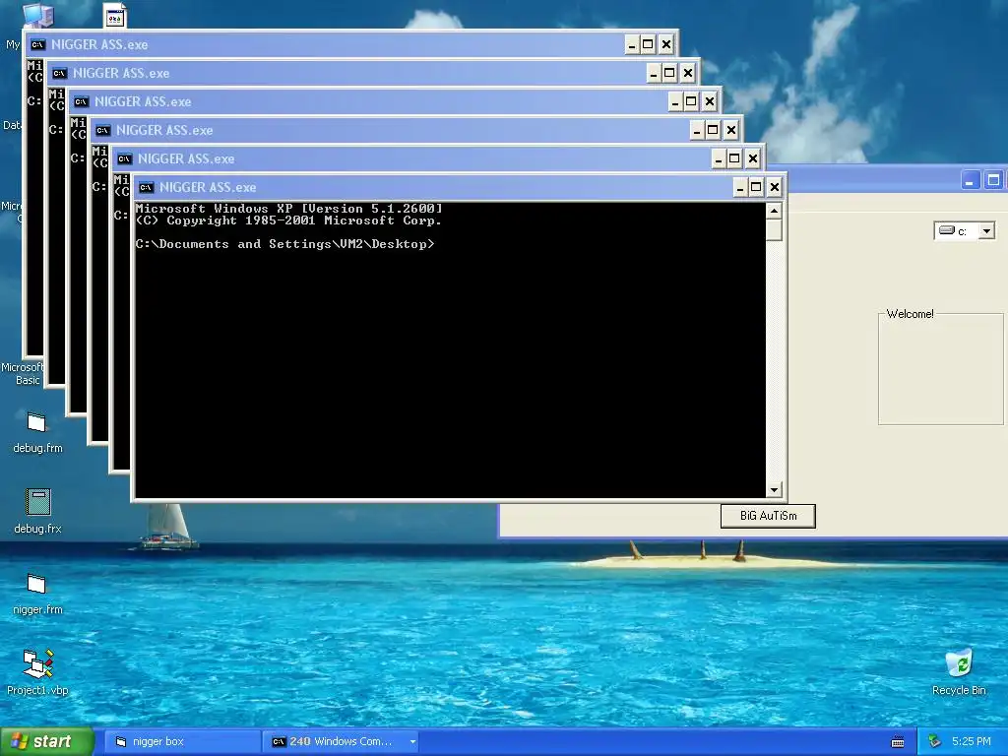Expand the taskbar group dropdown arrow
Viewport: 1008px width, 756px height.
[x=412, y=742]
